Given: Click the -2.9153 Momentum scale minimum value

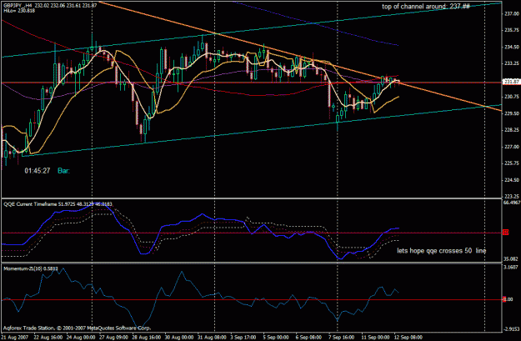Looking at the screenshot, I should pyautogui.click(x=512, y=329).
